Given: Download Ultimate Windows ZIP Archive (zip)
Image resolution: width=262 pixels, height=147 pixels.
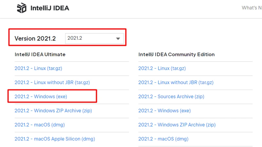Looking at the screenshot, I should pos(53,111).
